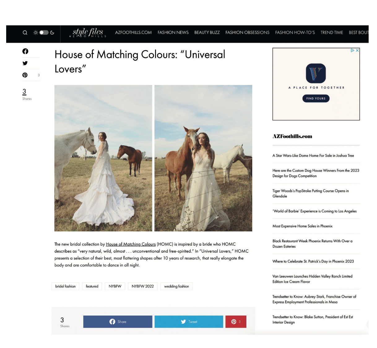This screenshot has height=348, width=377.
Task: Click the moon dark-mode icon
Action: click(x=52, y=32)
